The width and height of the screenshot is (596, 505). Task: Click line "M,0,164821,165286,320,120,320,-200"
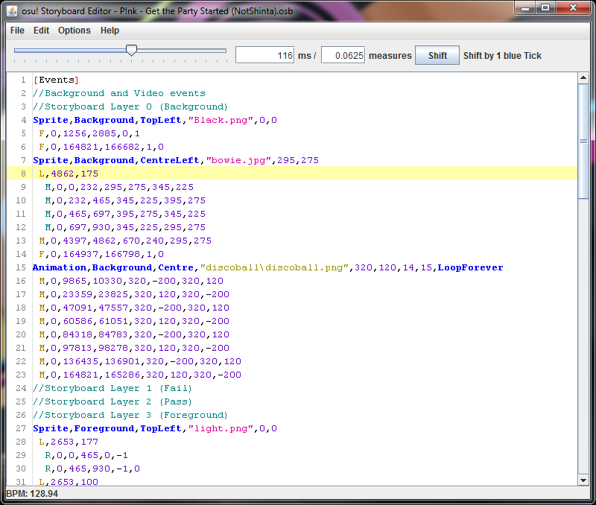pyautogui.click(x=140, y=375)
